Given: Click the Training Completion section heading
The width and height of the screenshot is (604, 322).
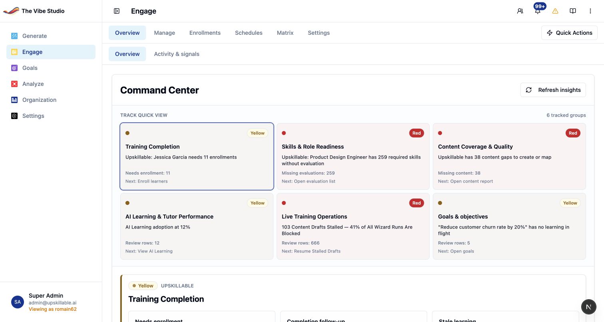Looking at the screenshot, I should click(166, 299).
